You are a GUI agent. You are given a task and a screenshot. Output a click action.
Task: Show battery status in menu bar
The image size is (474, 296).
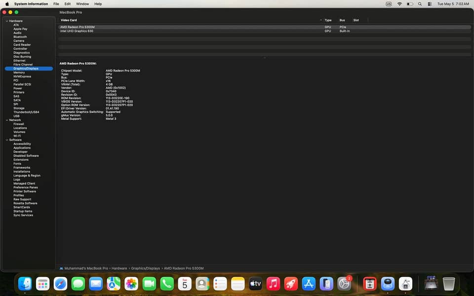(410, 4)
